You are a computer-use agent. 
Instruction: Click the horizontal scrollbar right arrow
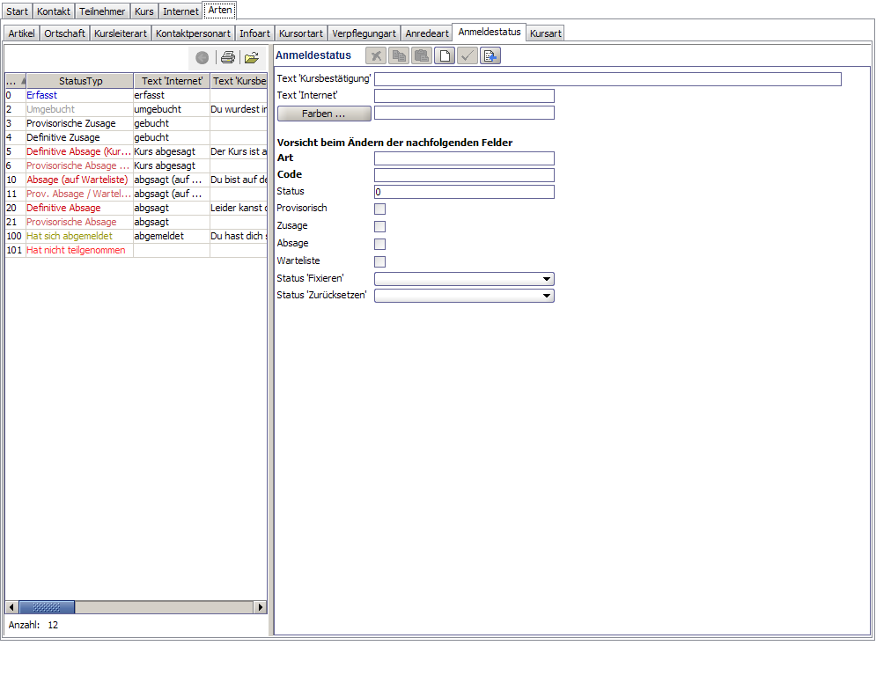(261, 607)
